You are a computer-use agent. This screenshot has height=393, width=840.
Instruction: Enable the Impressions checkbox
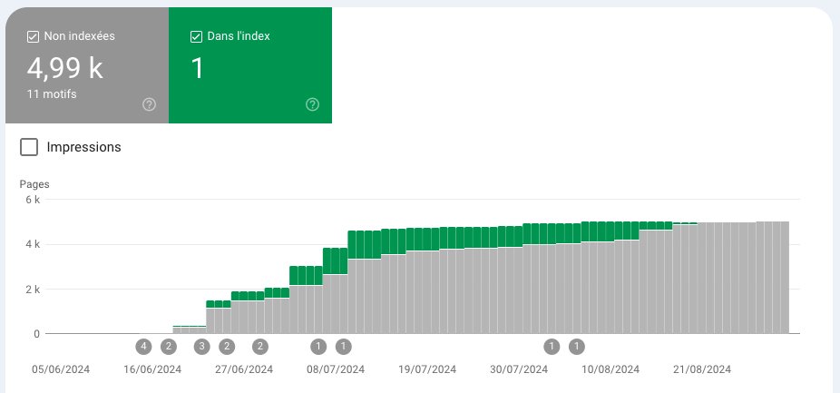tap(29, 147)
